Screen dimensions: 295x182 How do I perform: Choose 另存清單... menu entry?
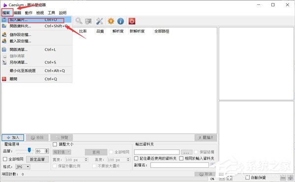(x=36, y=62)
